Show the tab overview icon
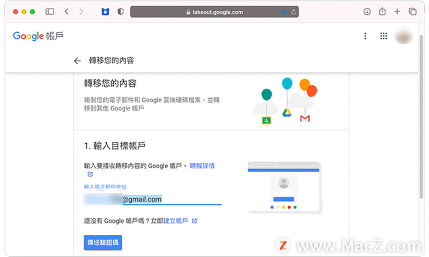Viewport: 429px width, 257px height. 412,12
